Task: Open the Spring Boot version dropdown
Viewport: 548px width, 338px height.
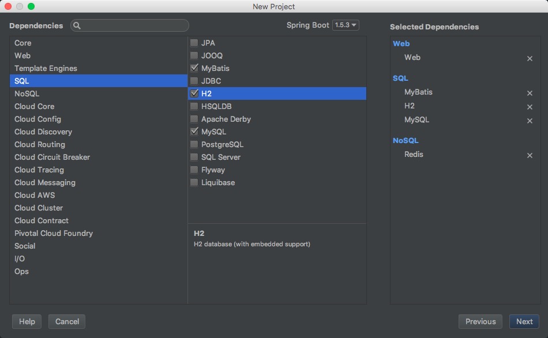Action: tap(346, 25)
